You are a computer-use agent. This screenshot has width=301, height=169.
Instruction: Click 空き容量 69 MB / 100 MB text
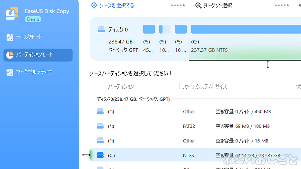[x=243, y=126]
